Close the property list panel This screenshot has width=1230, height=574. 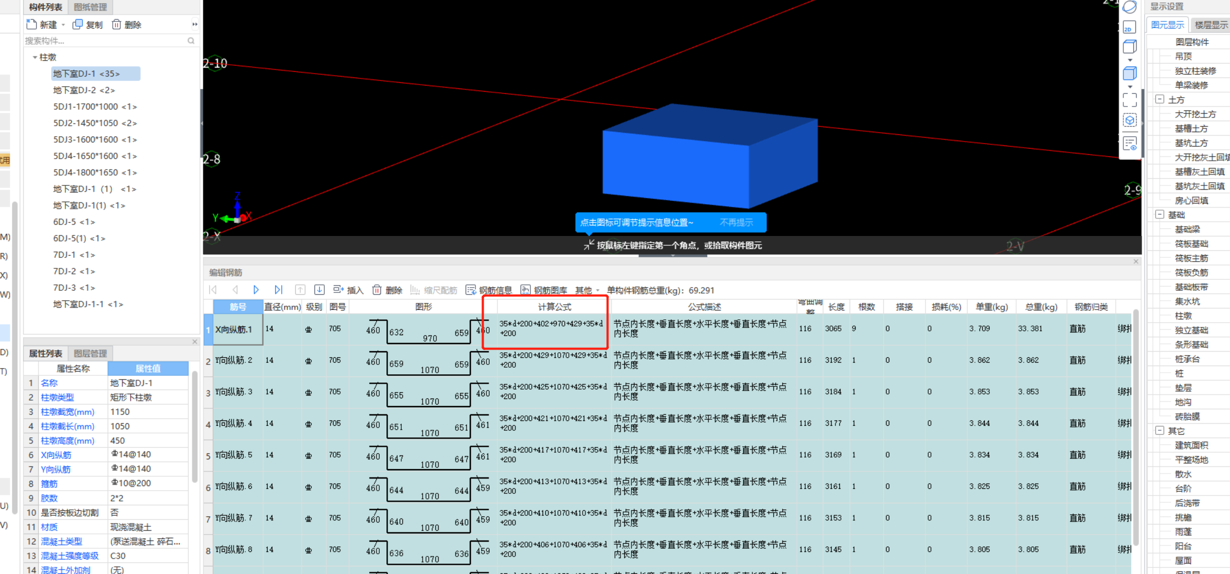point(195,341)
